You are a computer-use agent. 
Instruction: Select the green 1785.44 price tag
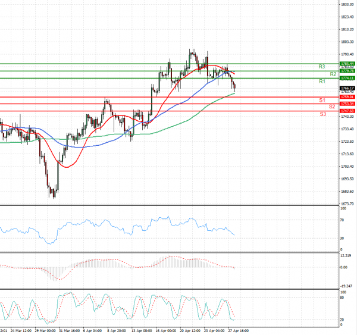[x=347, y=64]
